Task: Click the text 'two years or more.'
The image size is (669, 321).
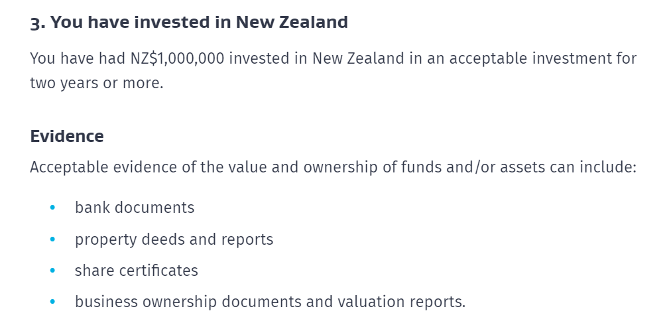Action: (97, 84)
